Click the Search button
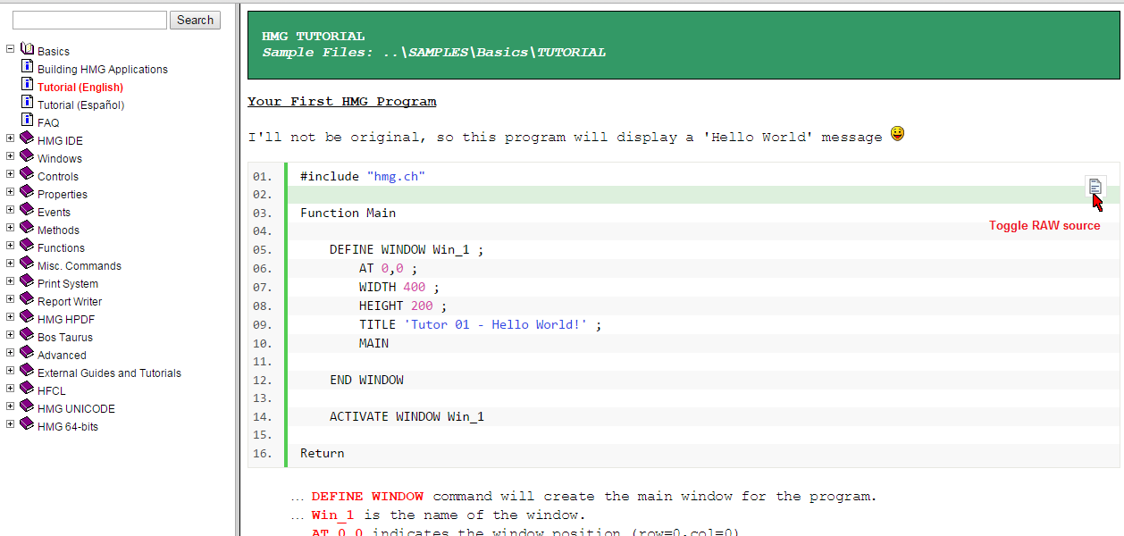Image resolution: width=1124 pixels, height=536 pixels. point(195,20)
